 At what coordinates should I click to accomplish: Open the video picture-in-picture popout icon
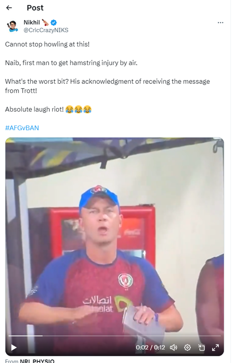tap(202, 348)
